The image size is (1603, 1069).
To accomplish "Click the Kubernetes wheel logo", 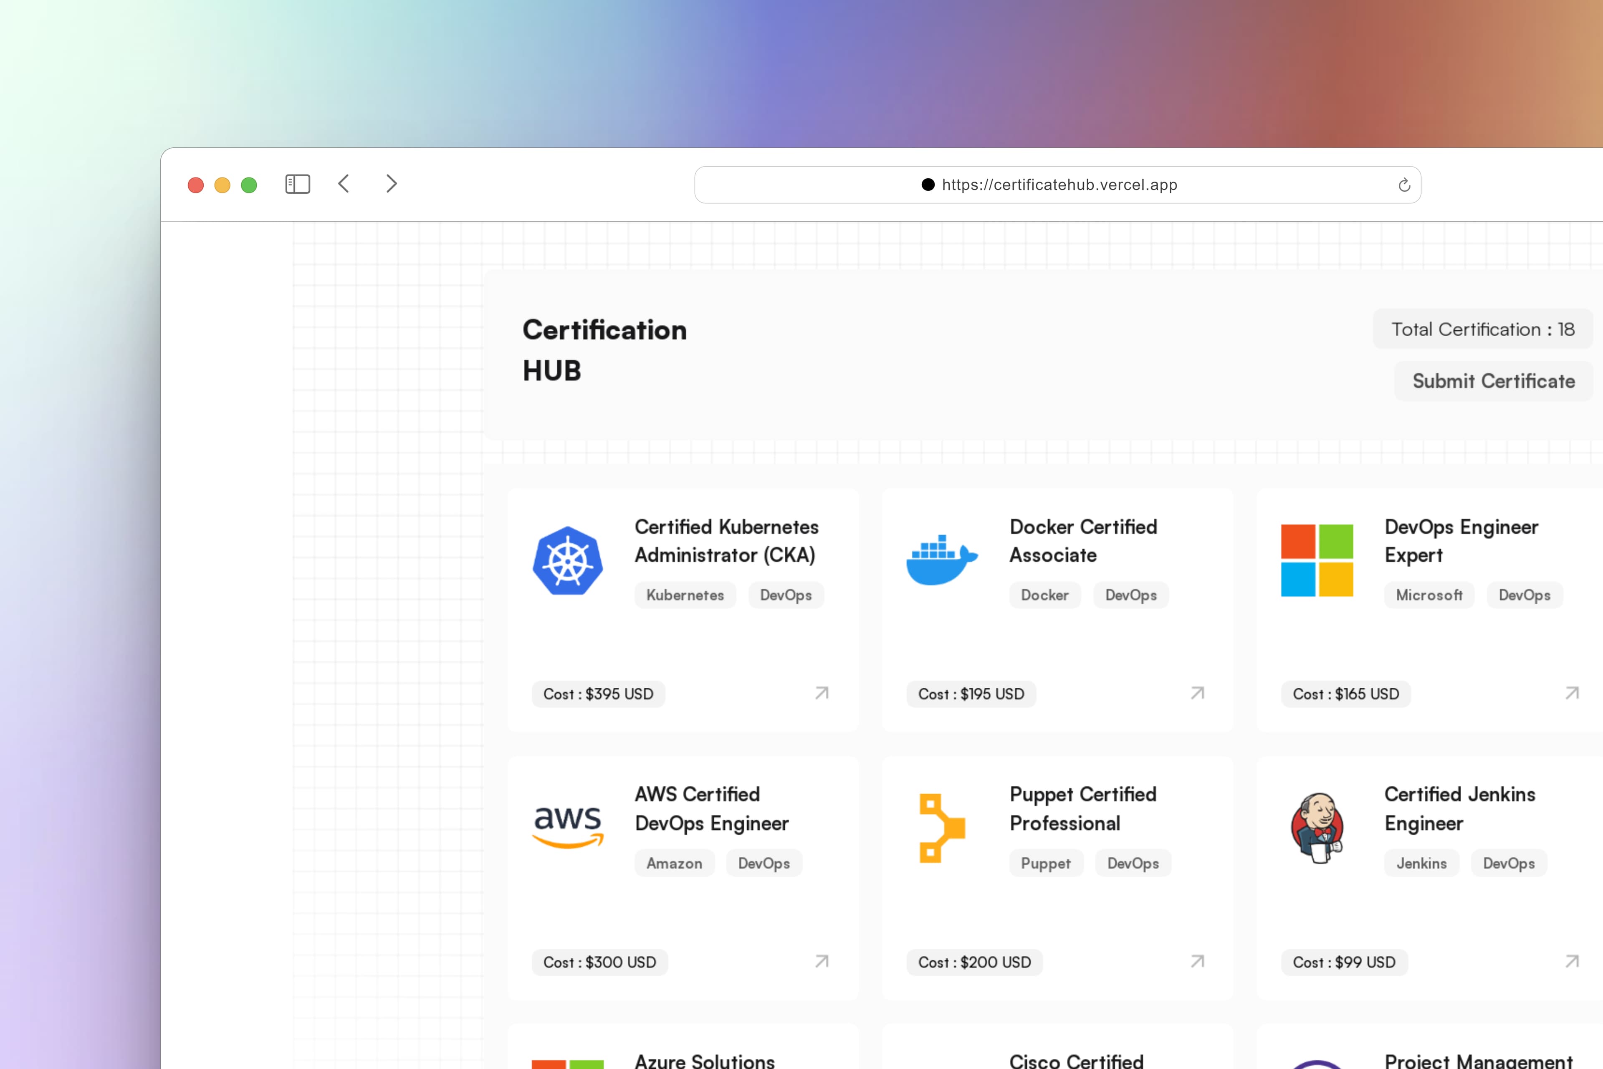I will point(568,560).
